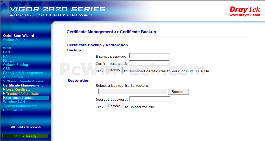
Task: Focus the Confirm password field
Action: [149, 63]
